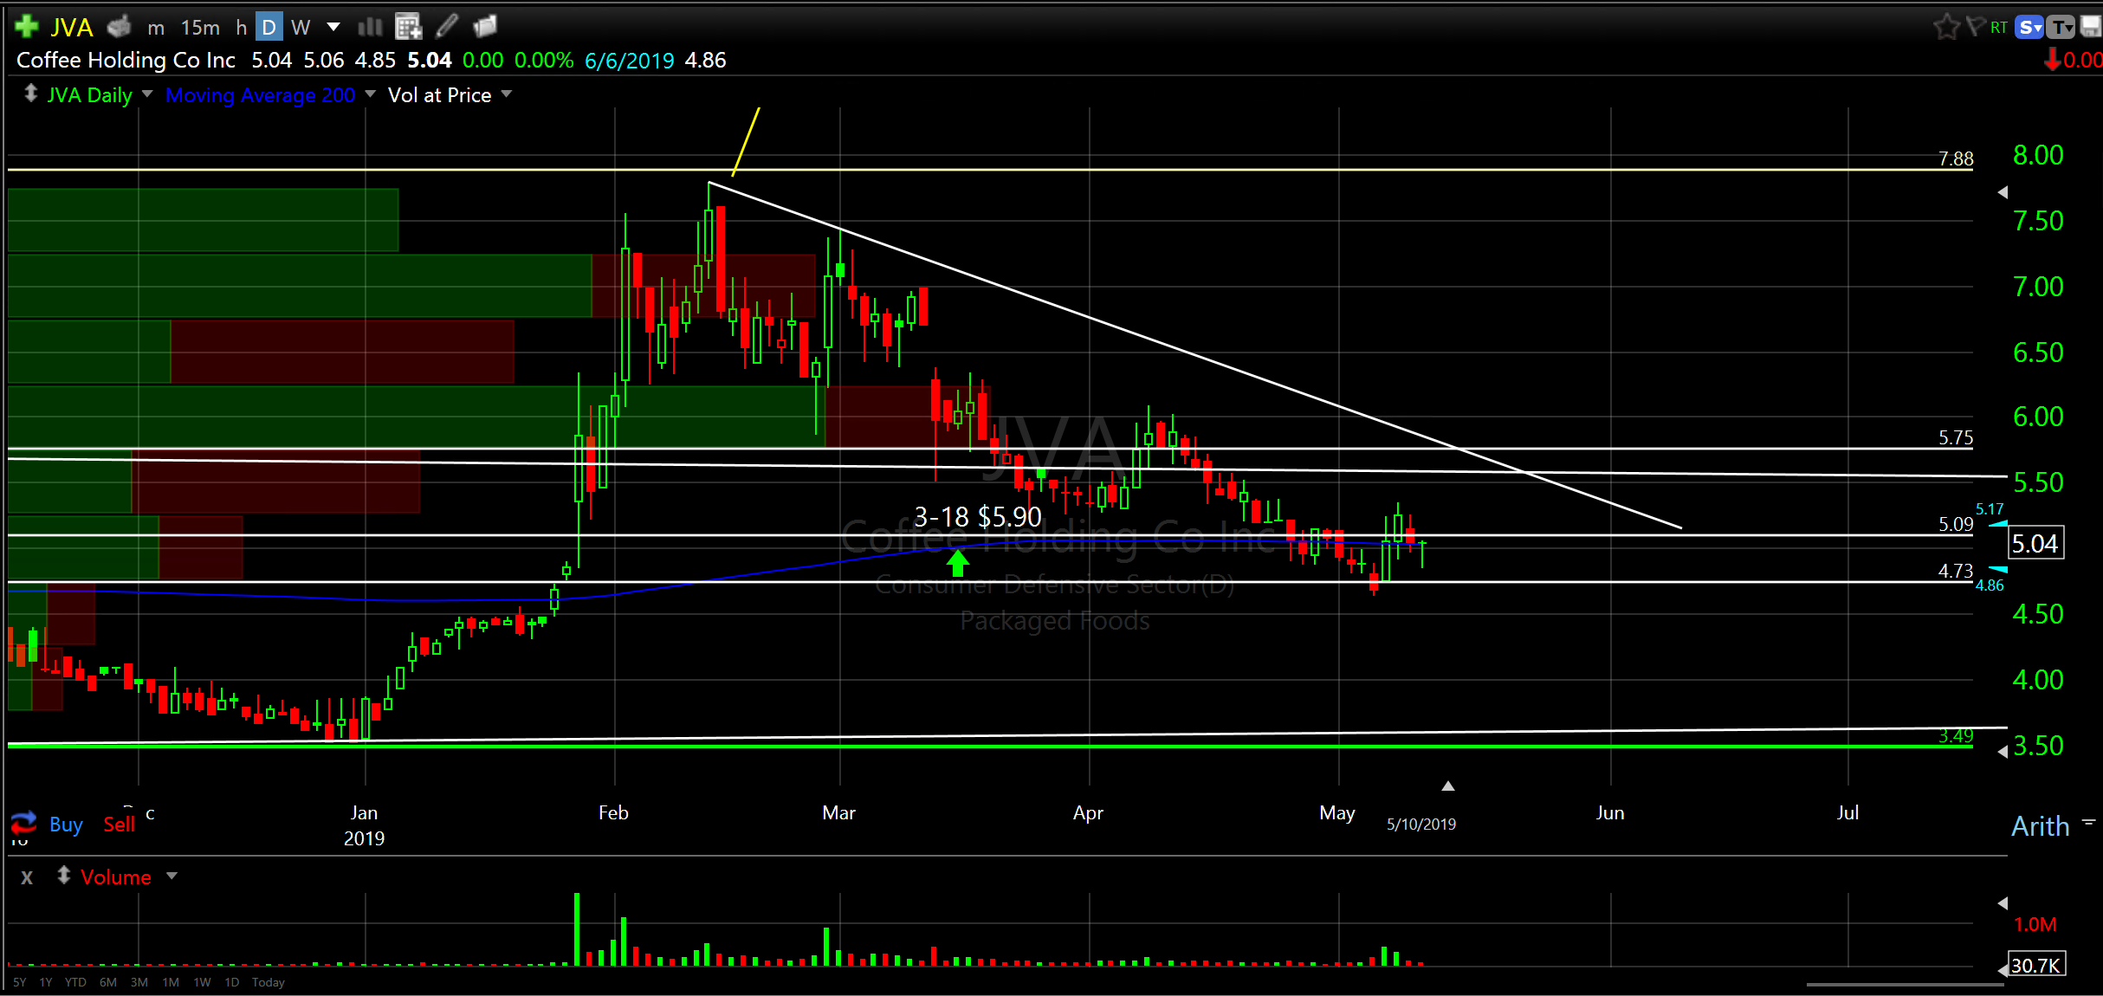Switch to daily D timeframe
Screen dimensions: 2103x996
(x=269, y=27)
